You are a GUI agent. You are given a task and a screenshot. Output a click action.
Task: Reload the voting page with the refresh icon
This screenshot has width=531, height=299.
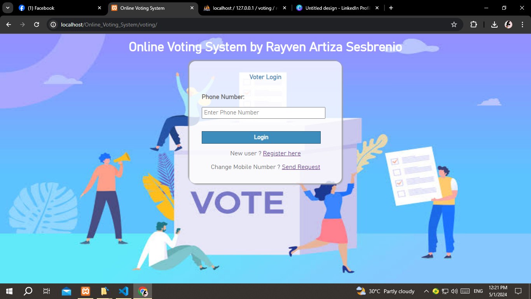[x=36, y=24]
